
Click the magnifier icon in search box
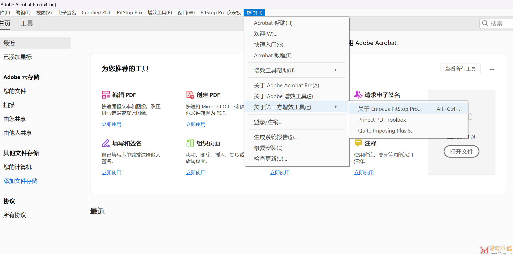[485, 24]
